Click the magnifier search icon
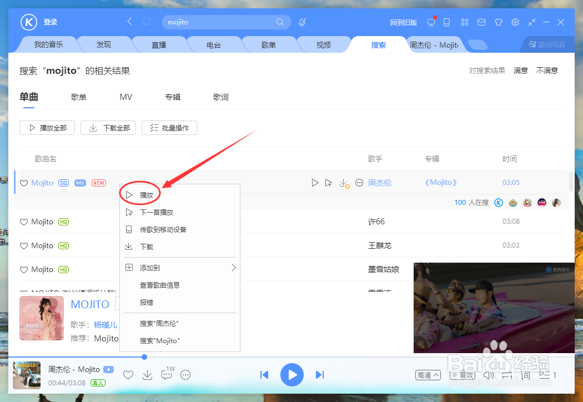Viewport: 583px width, 402px height. (280, 22)
